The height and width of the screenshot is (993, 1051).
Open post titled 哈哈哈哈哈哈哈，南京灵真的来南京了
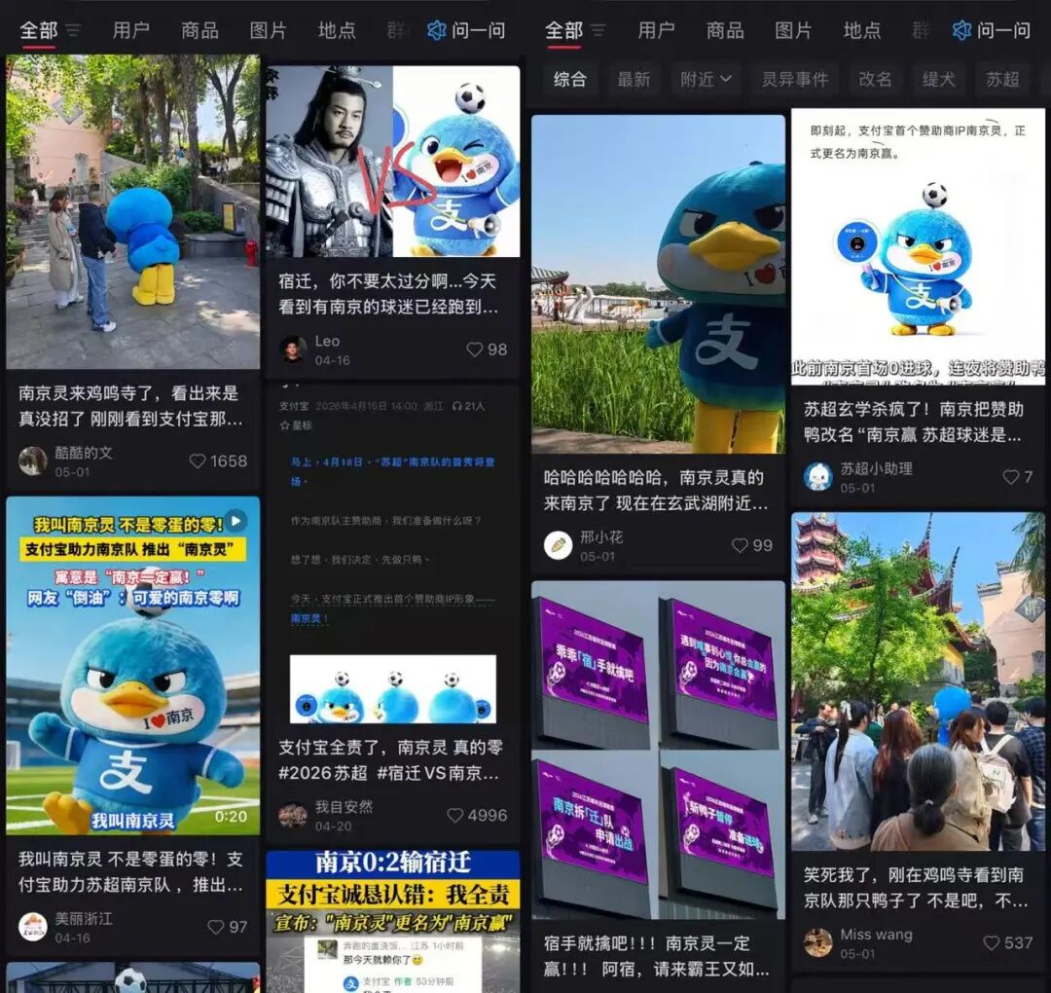[656, 490]
